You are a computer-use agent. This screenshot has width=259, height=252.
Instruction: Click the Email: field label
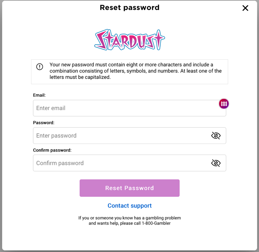[x=39, y=95]
